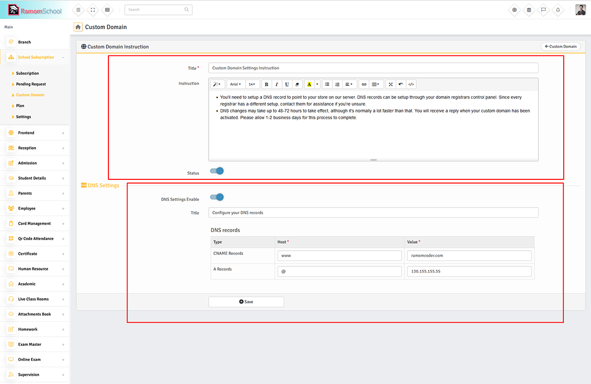The image size is (591, 384).
Task: Click the hamburger sidebar toggle icon
Action: 78,10
